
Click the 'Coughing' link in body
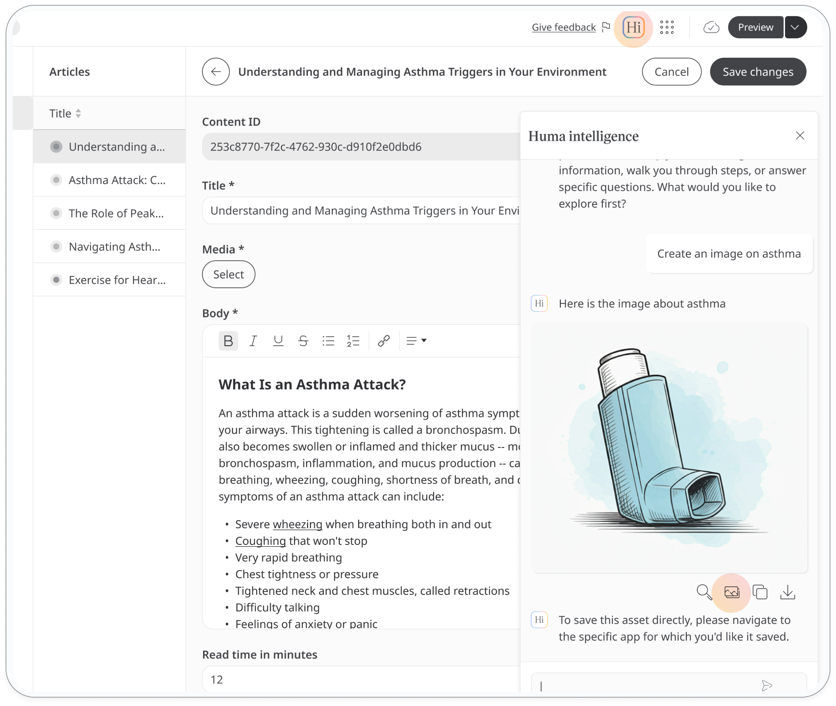(x=260, y=541)
